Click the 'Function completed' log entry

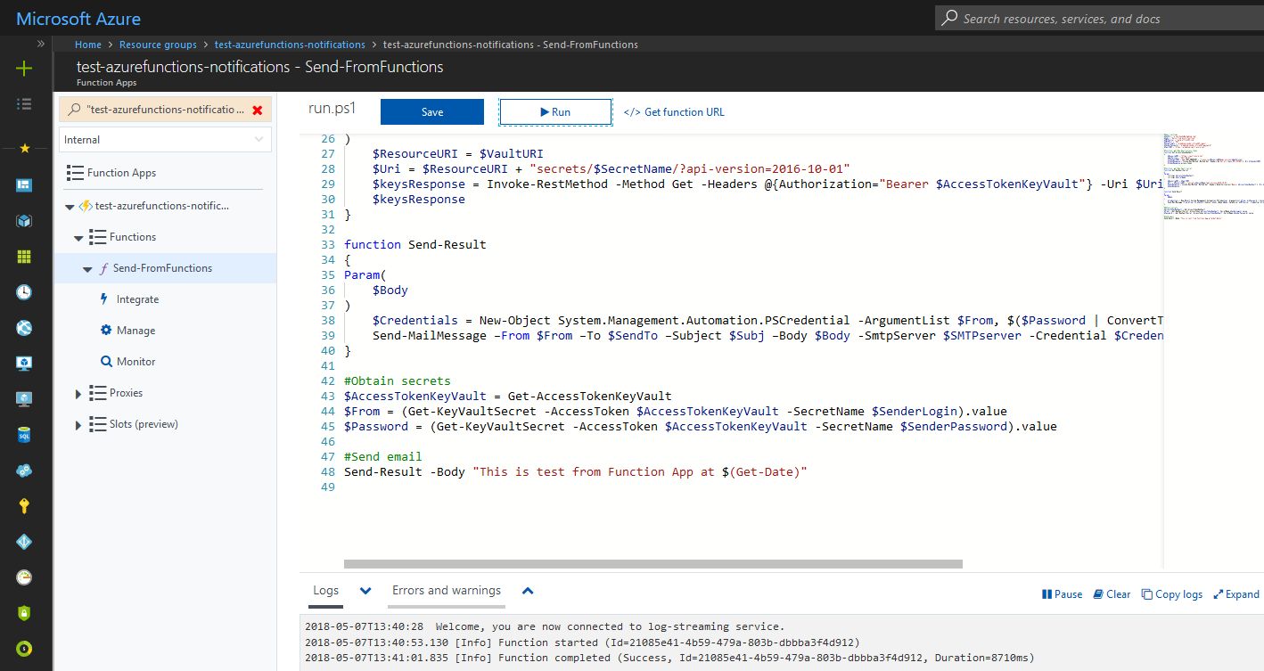pos(669,659)
